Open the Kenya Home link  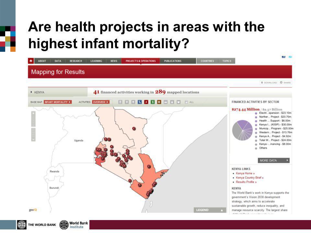point(245,173)
